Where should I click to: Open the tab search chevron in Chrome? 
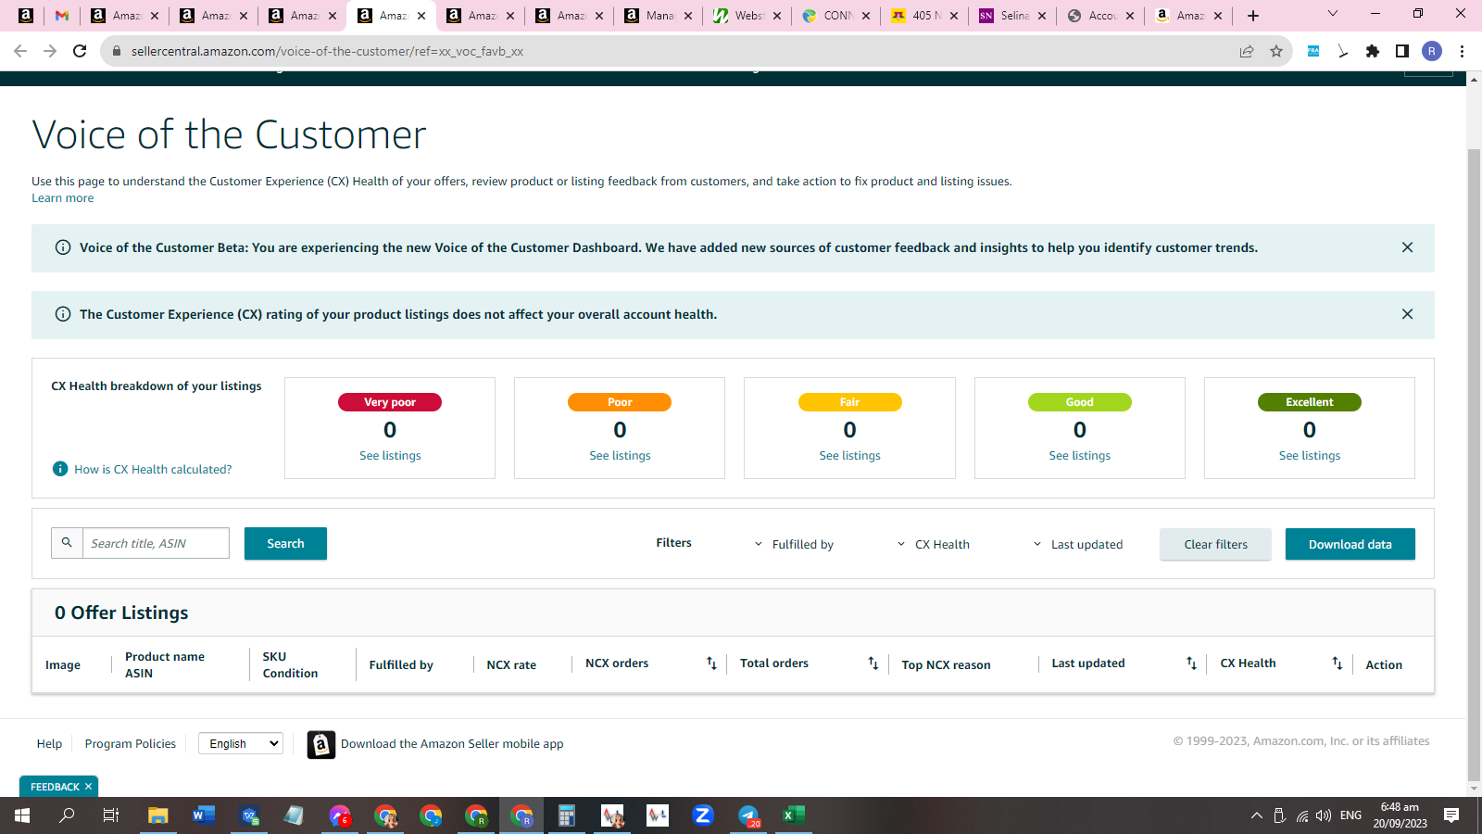(x=1333, y=14)
